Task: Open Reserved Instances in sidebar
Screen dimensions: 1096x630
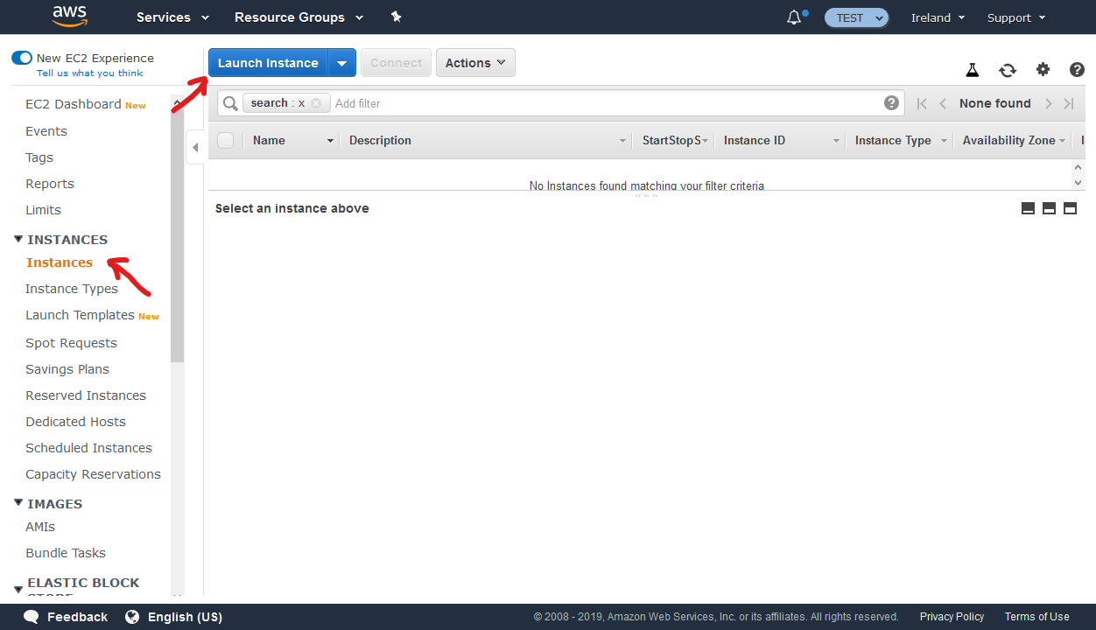Action: coord(86,395)
